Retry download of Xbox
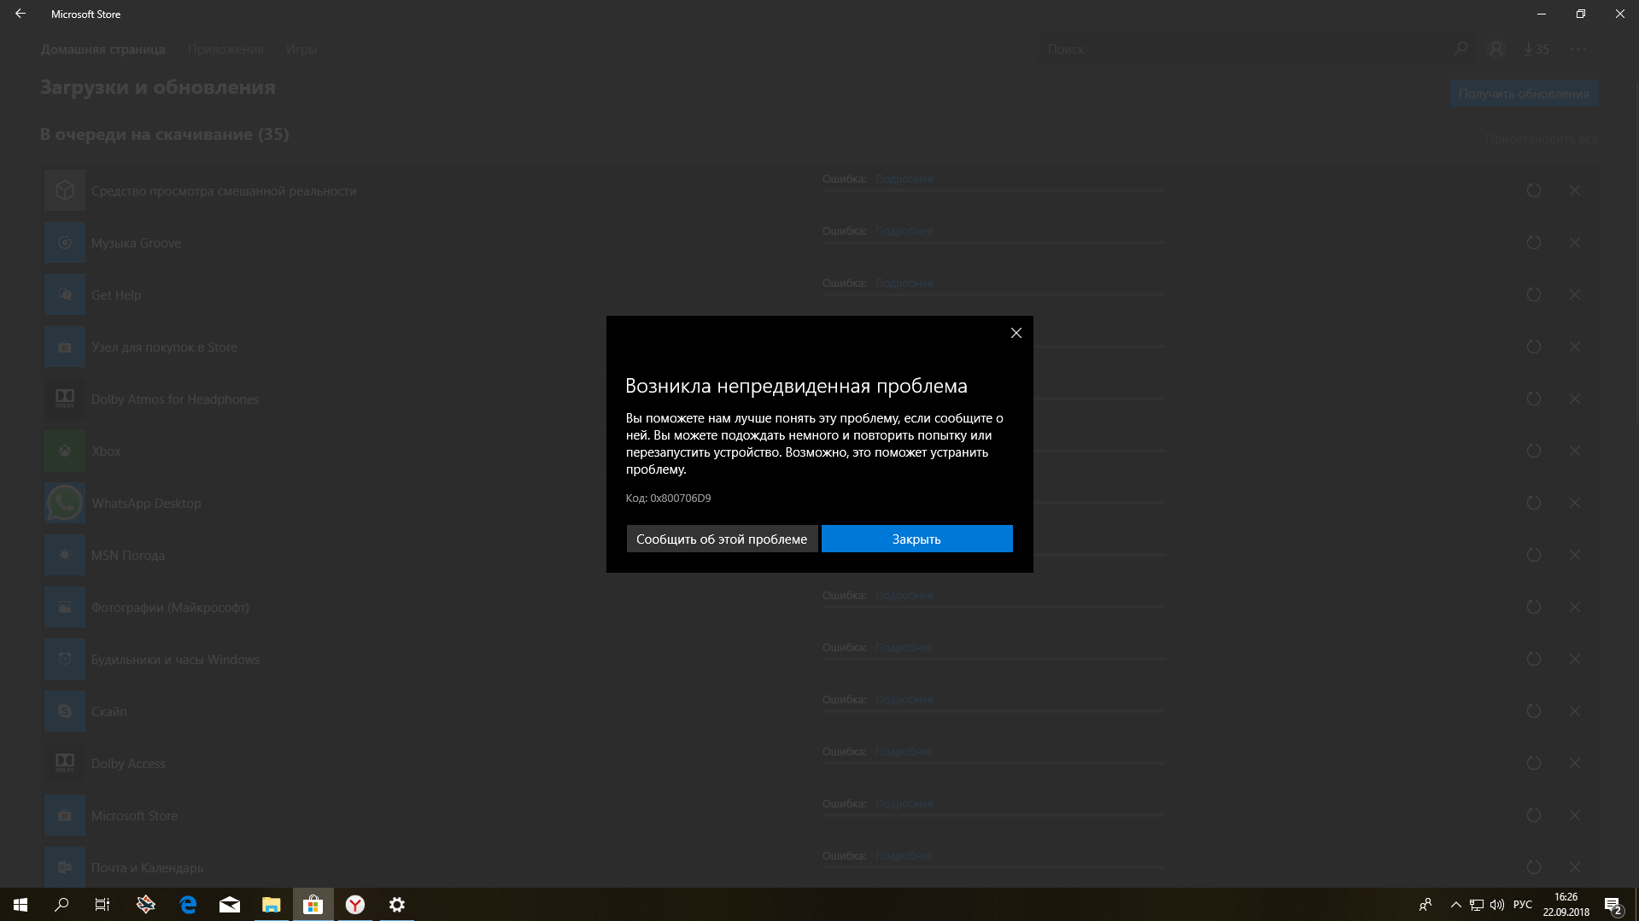1639x921 pixels. point(1533,451)
